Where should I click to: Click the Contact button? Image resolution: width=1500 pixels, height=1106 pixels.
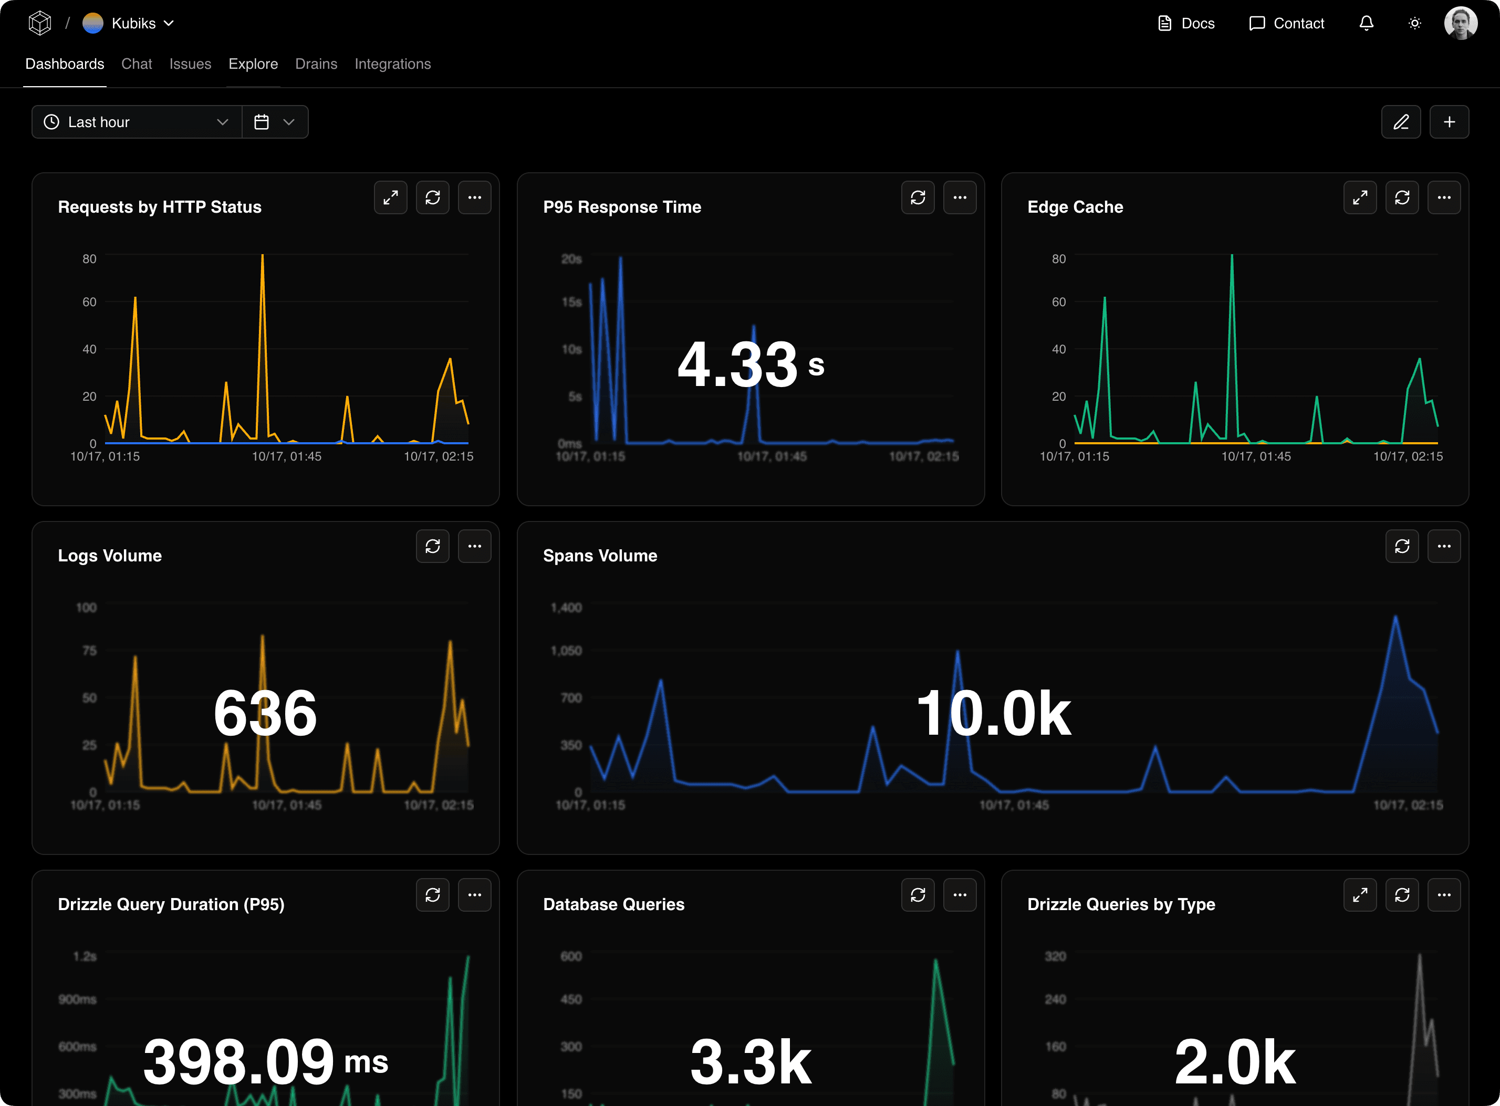(1286, 24)
